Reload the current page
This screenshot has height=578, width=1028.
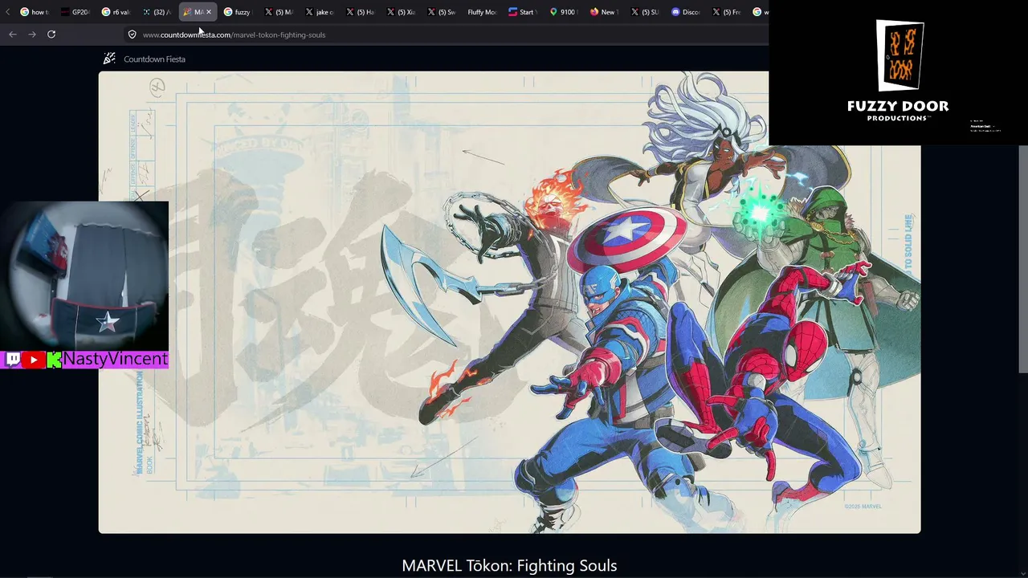pyautogui.click(x=51, y=35)
